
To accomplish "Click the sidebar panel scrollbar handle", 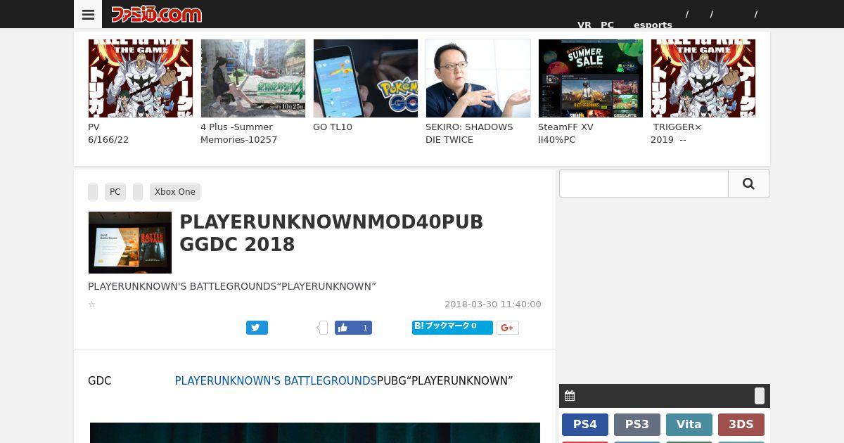I will pyautogui.click(x=760, y=396).
